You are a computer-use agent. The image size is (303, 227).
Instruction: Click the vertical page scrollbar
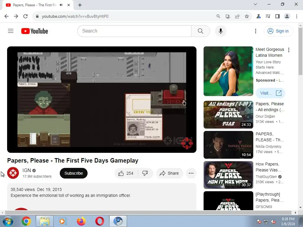pyautogui.click(x=300, y=51)
